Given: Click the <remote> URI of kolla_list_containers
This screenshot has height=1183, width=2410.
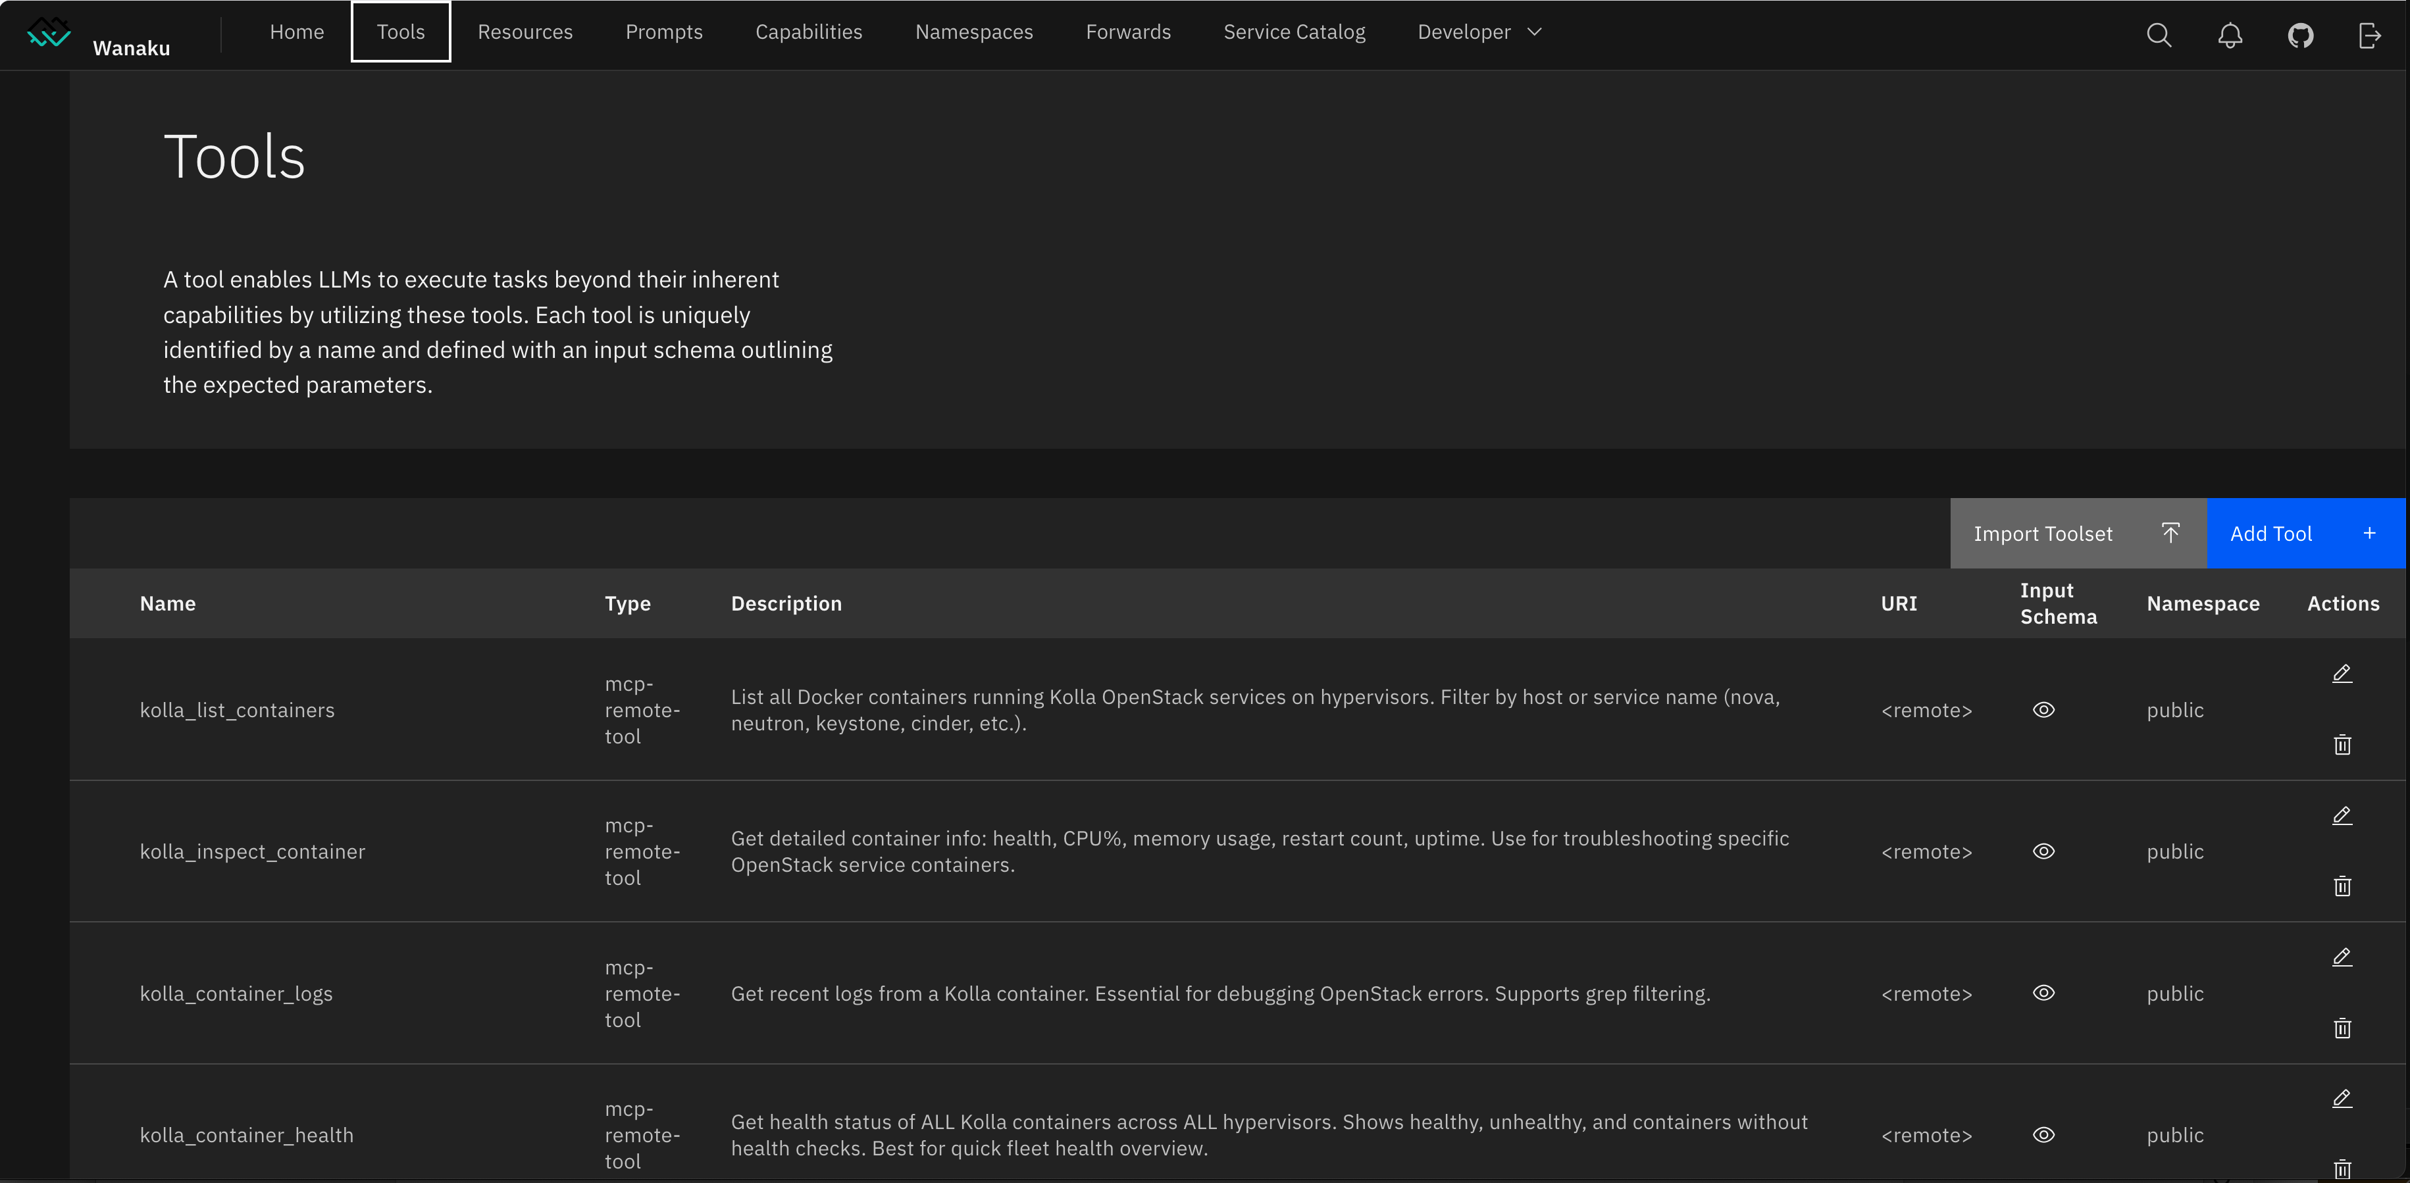Looking at the screenshot, I should click(1926, 710).
